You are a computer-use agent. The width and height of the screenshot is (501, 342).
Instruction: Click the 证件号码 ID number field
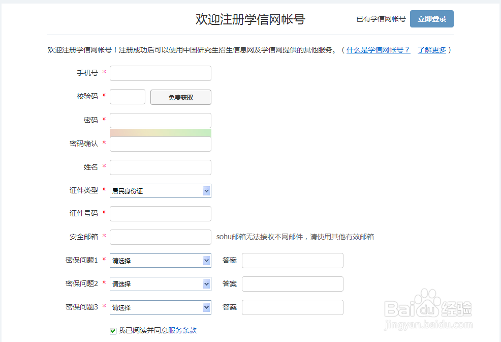[x=160, y=214]
